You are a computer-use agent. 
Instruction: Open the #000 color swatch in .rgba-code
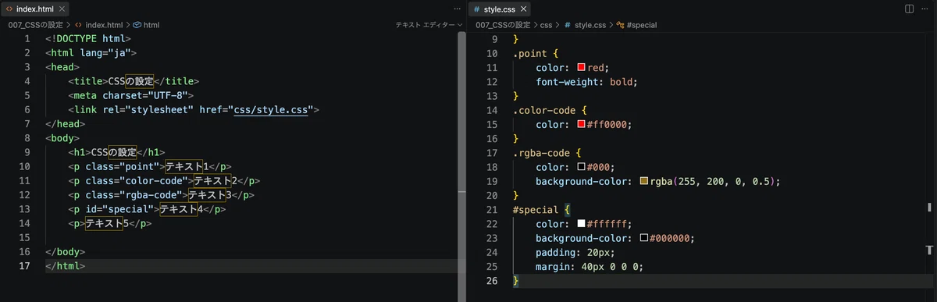point(581,167)
